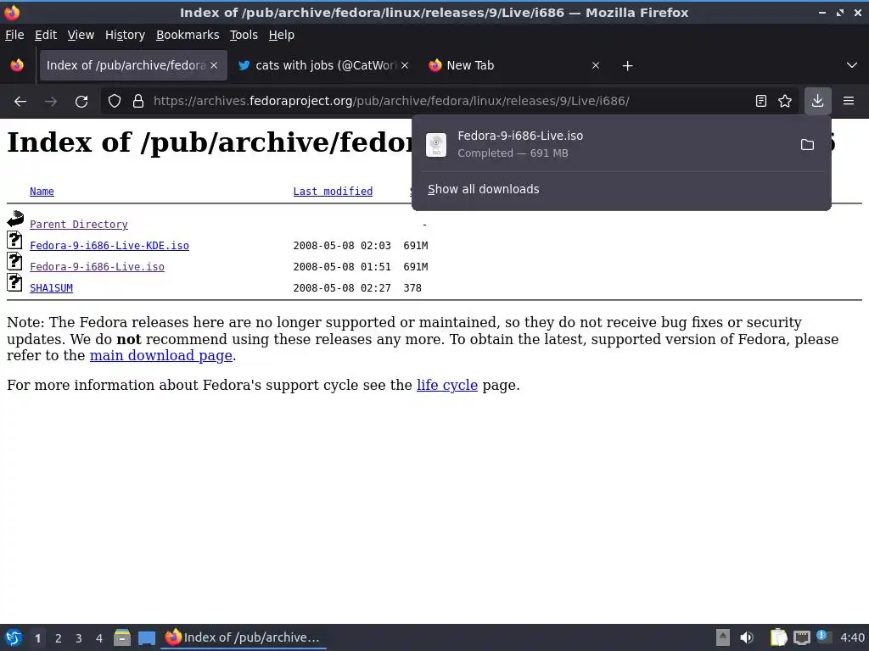Click the removable media eject tray icon
The height and width of the screenshot is (651, 869).
tap(723, 637)
